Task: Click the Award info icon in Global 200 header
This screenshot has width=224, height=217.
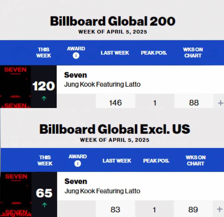Action: (76, 56)
